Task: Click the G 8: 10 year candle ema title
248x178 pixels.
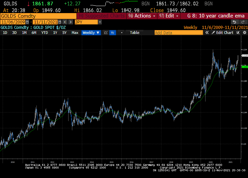Action: point(216,16)
